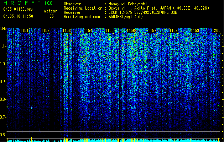Click the 1.0 kHz frequency axis label
Screen dimensions: 224x142
point(3,64)
